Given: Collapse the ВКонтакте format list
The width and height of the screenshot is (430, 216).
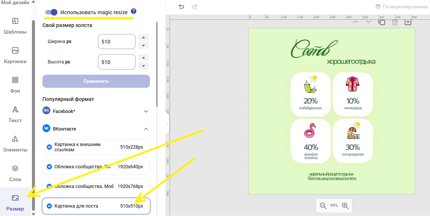Looking at the screenshot, I should 146,129.
